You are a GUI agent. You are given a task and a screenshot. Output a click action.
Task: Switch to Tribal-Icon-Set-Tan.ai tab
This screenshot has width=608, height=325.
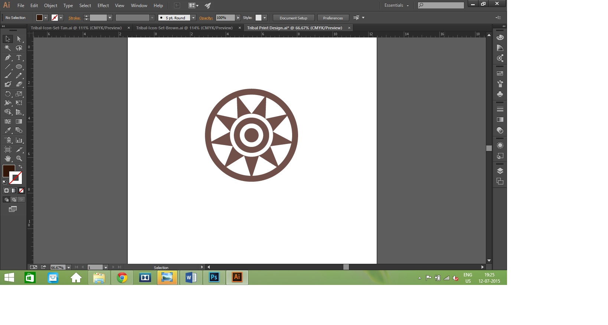pos(76,28)
